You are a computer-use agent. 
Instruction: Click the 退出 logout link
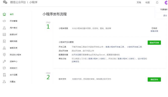click(x=165, y=16)
